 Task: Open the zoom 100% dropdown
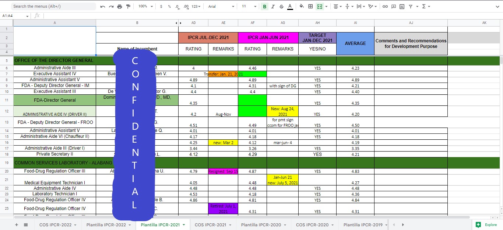145,6
